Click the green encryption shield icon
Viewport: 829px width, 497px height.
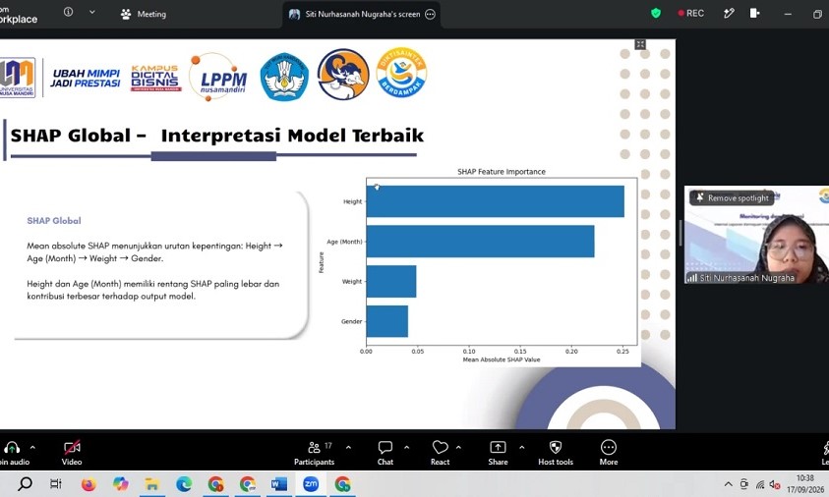coord(656,13)
